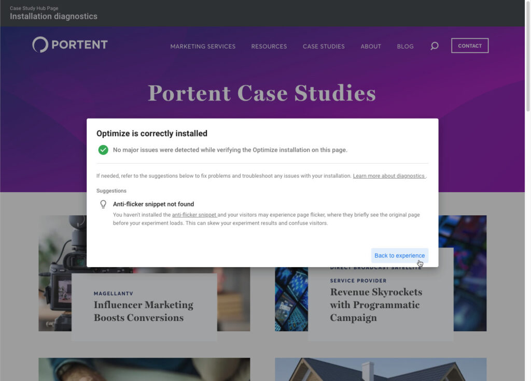Dismiss diagnostics via Back to experience
This screenshot has width=531, height=381.
[399, 255]
